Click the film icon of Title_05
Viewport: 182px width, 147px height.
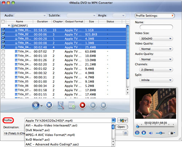click(16, 81)
